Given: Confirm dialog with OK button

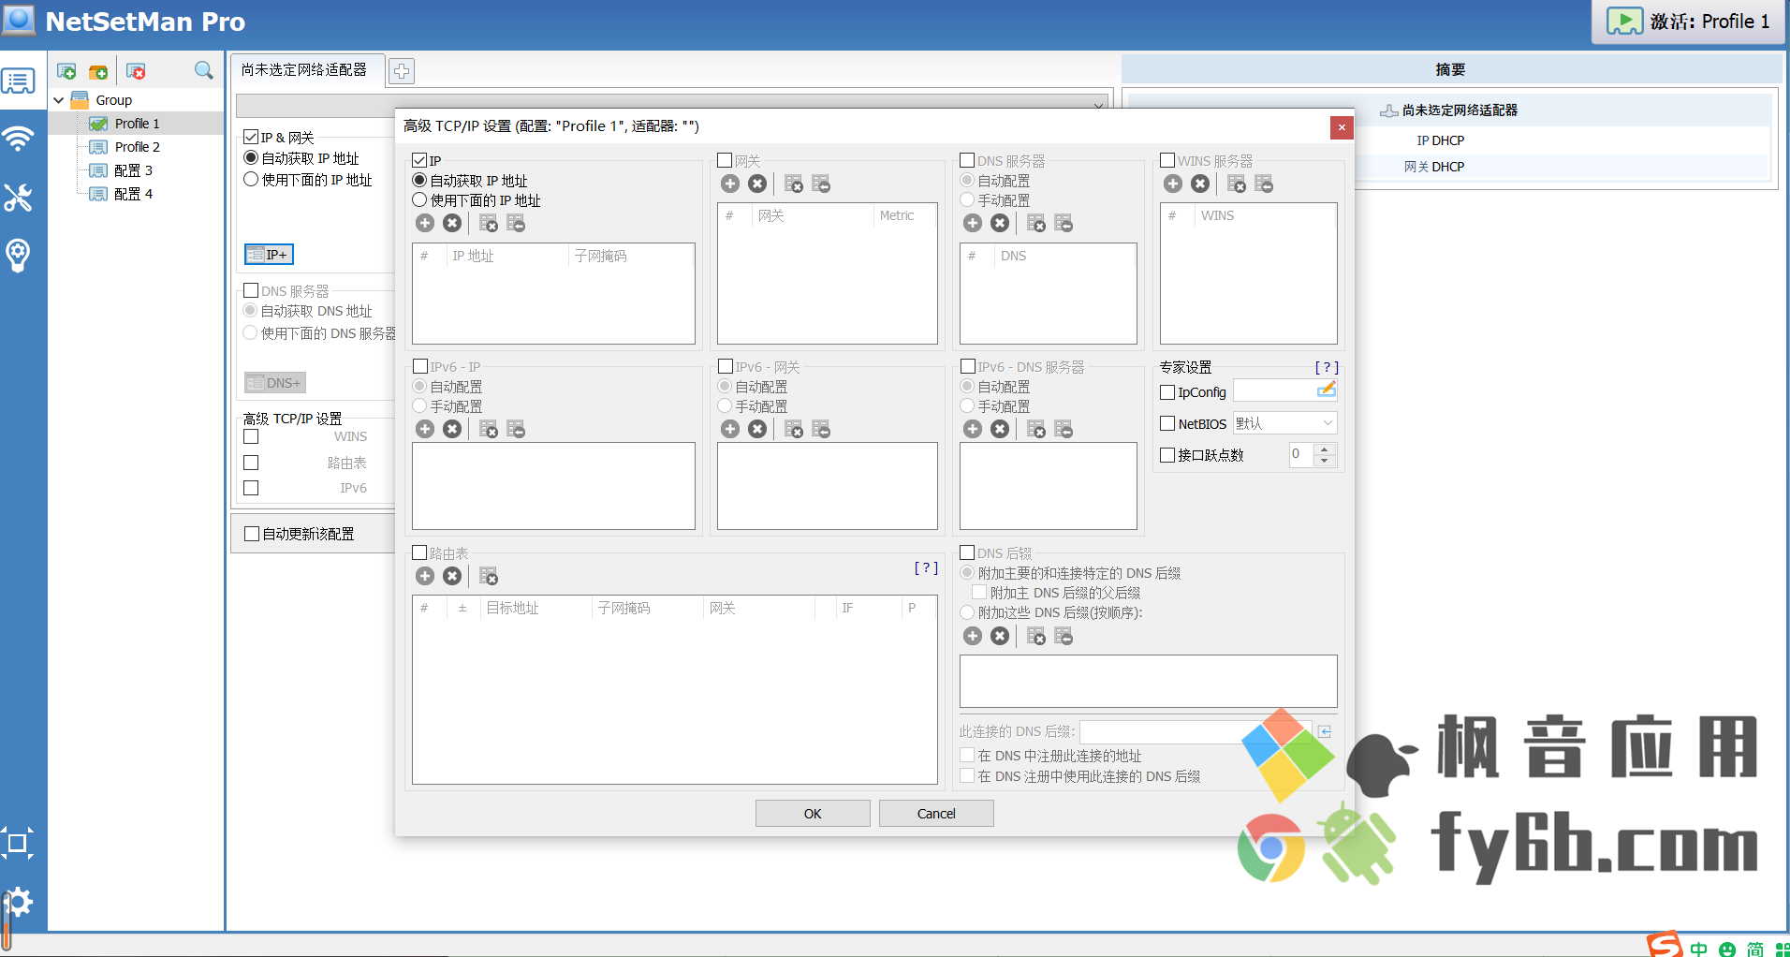Looking at the screenshot, I should click(813, 814).
